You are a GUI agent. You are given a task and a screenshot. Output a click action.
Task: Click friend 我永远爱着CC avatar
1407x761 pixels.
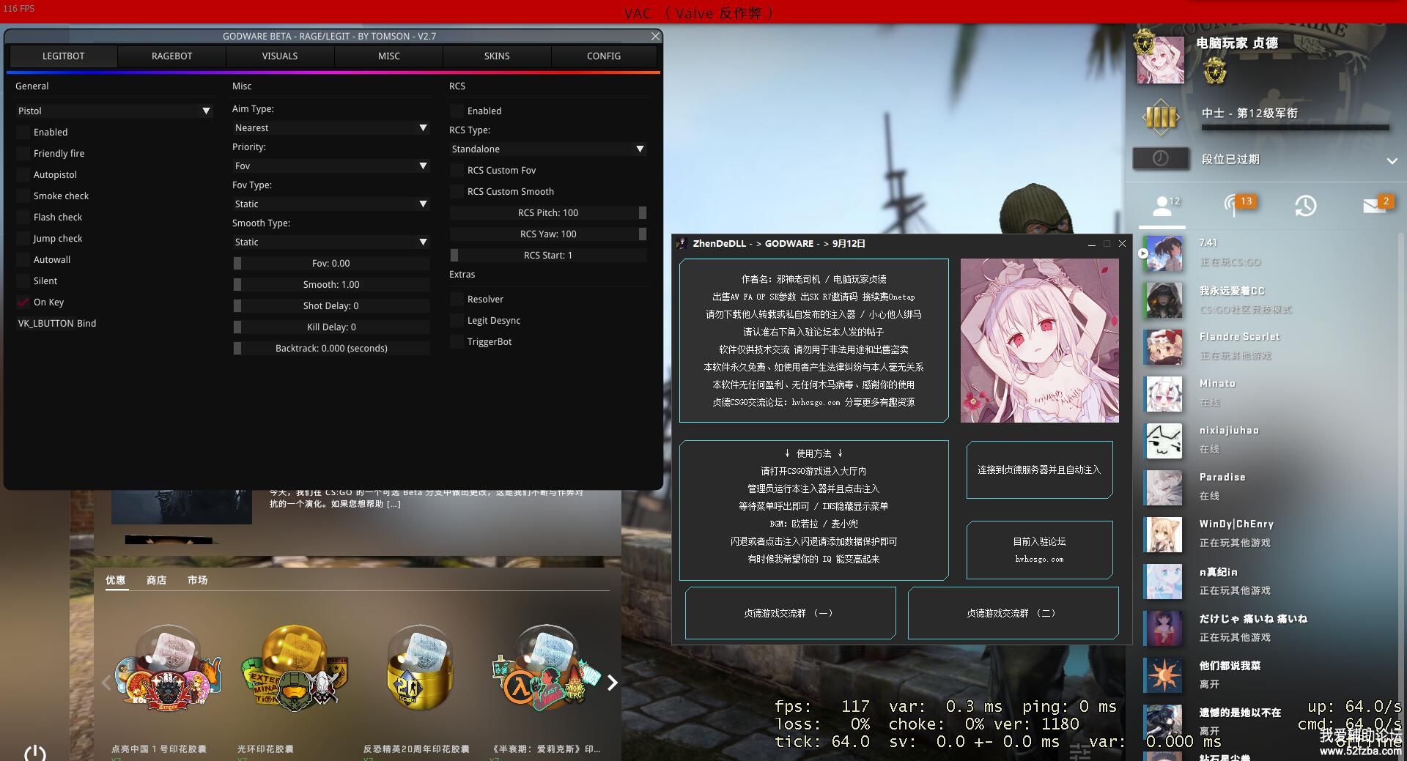(x=1163, y=300)
